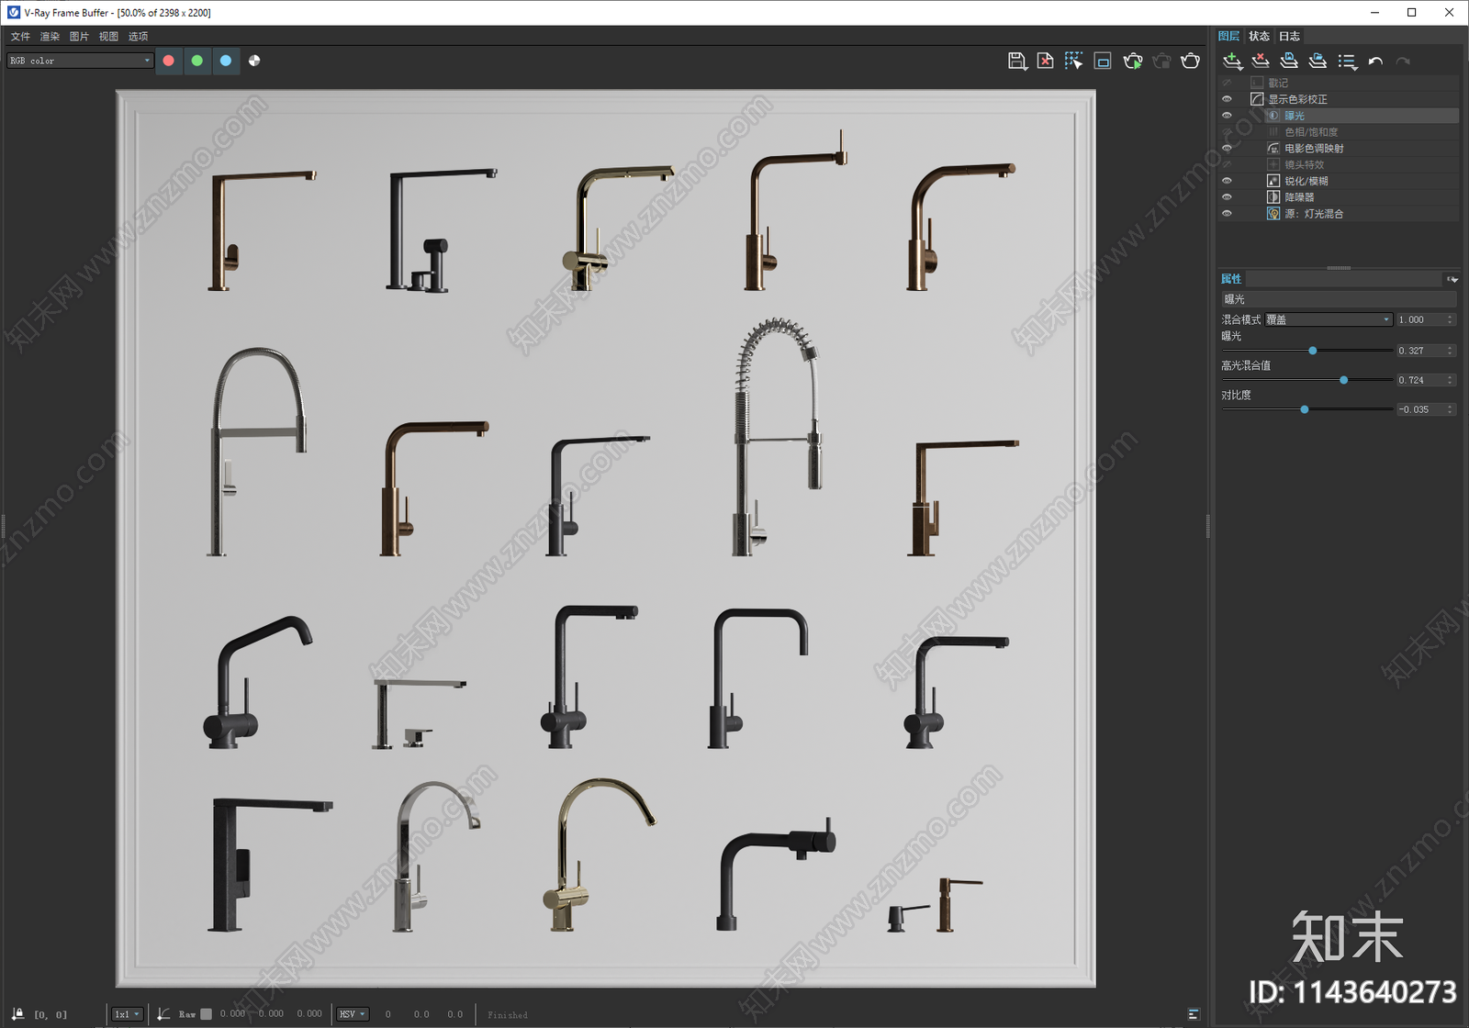Hide the 降噪器 denoiser layer
The height and width of the screenshot is (1028, 1469).
tap(1227, 197)
